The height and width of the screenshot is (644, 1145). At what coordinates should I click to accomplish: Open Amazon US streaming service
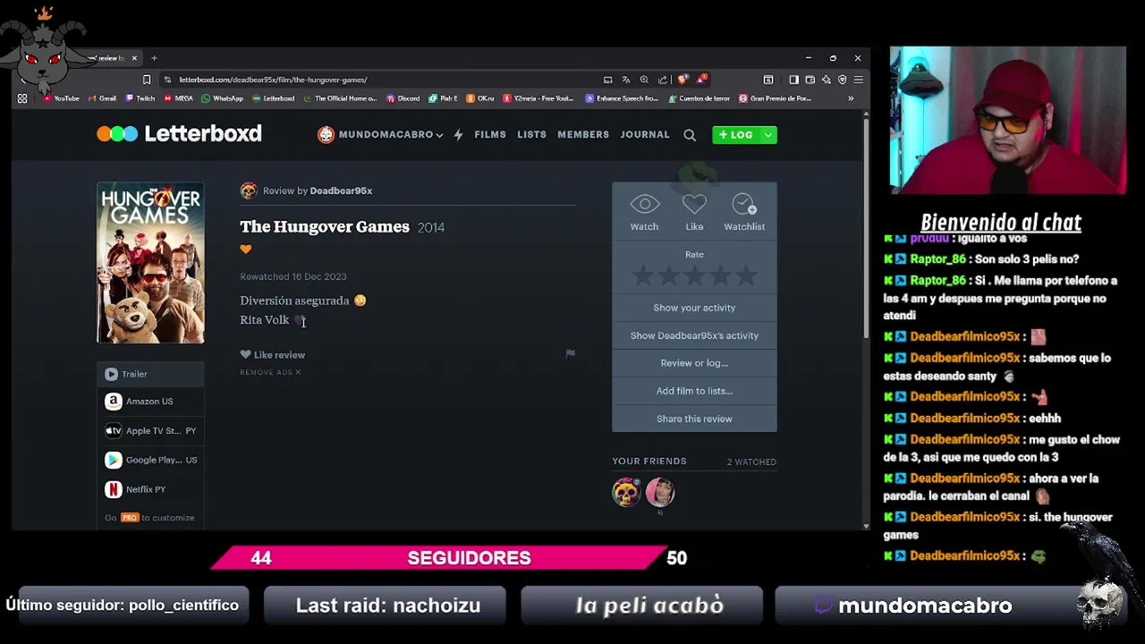coord(150,402)
